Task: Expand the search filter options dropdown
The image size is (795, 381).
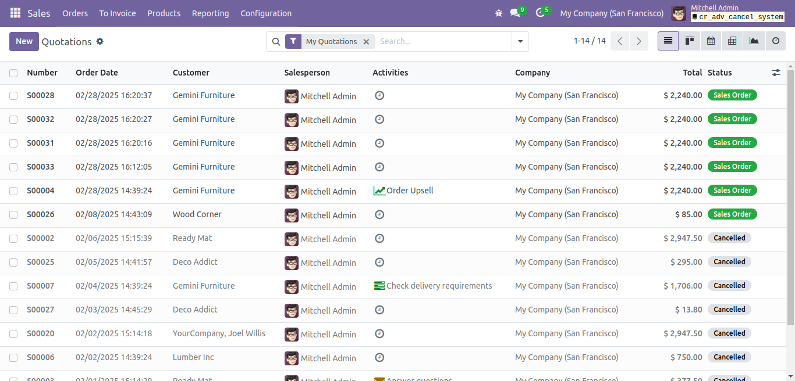Action: coord(520,41)
